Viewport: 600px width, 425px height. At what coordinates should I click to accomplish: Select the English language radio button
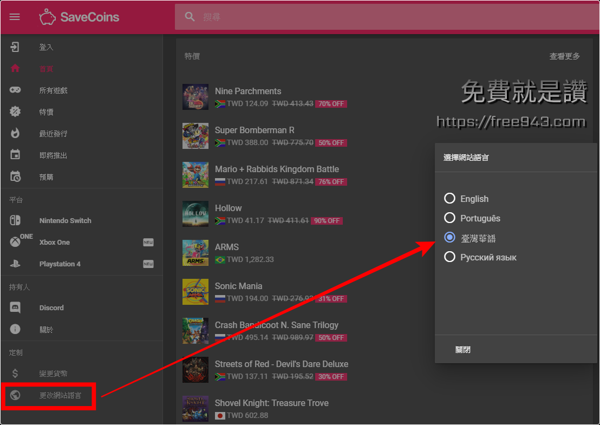point(449,199)
